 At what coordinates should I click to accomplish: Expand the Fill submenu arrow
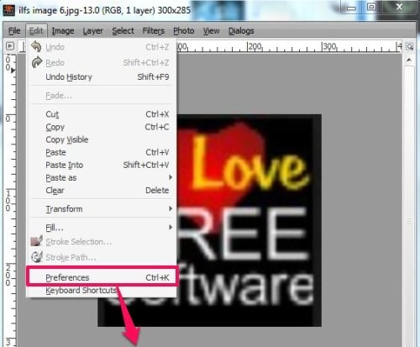pos(171,227)
